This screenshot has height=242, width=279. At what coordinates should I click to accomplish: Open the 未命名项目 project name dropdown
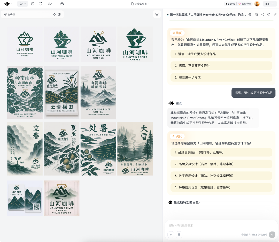pyautogui.click(x=140, y=4)
